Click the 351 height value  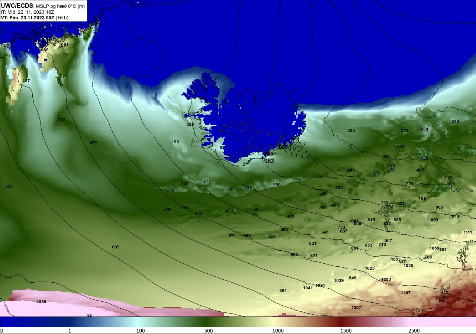pyautogui.click(x=232, y=189)
